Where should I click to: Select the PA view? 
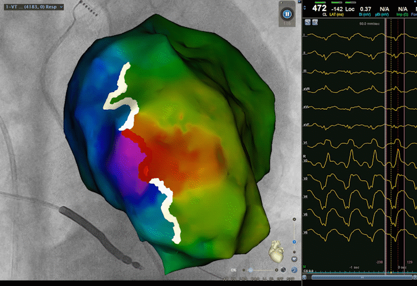[x=235, y=280]
